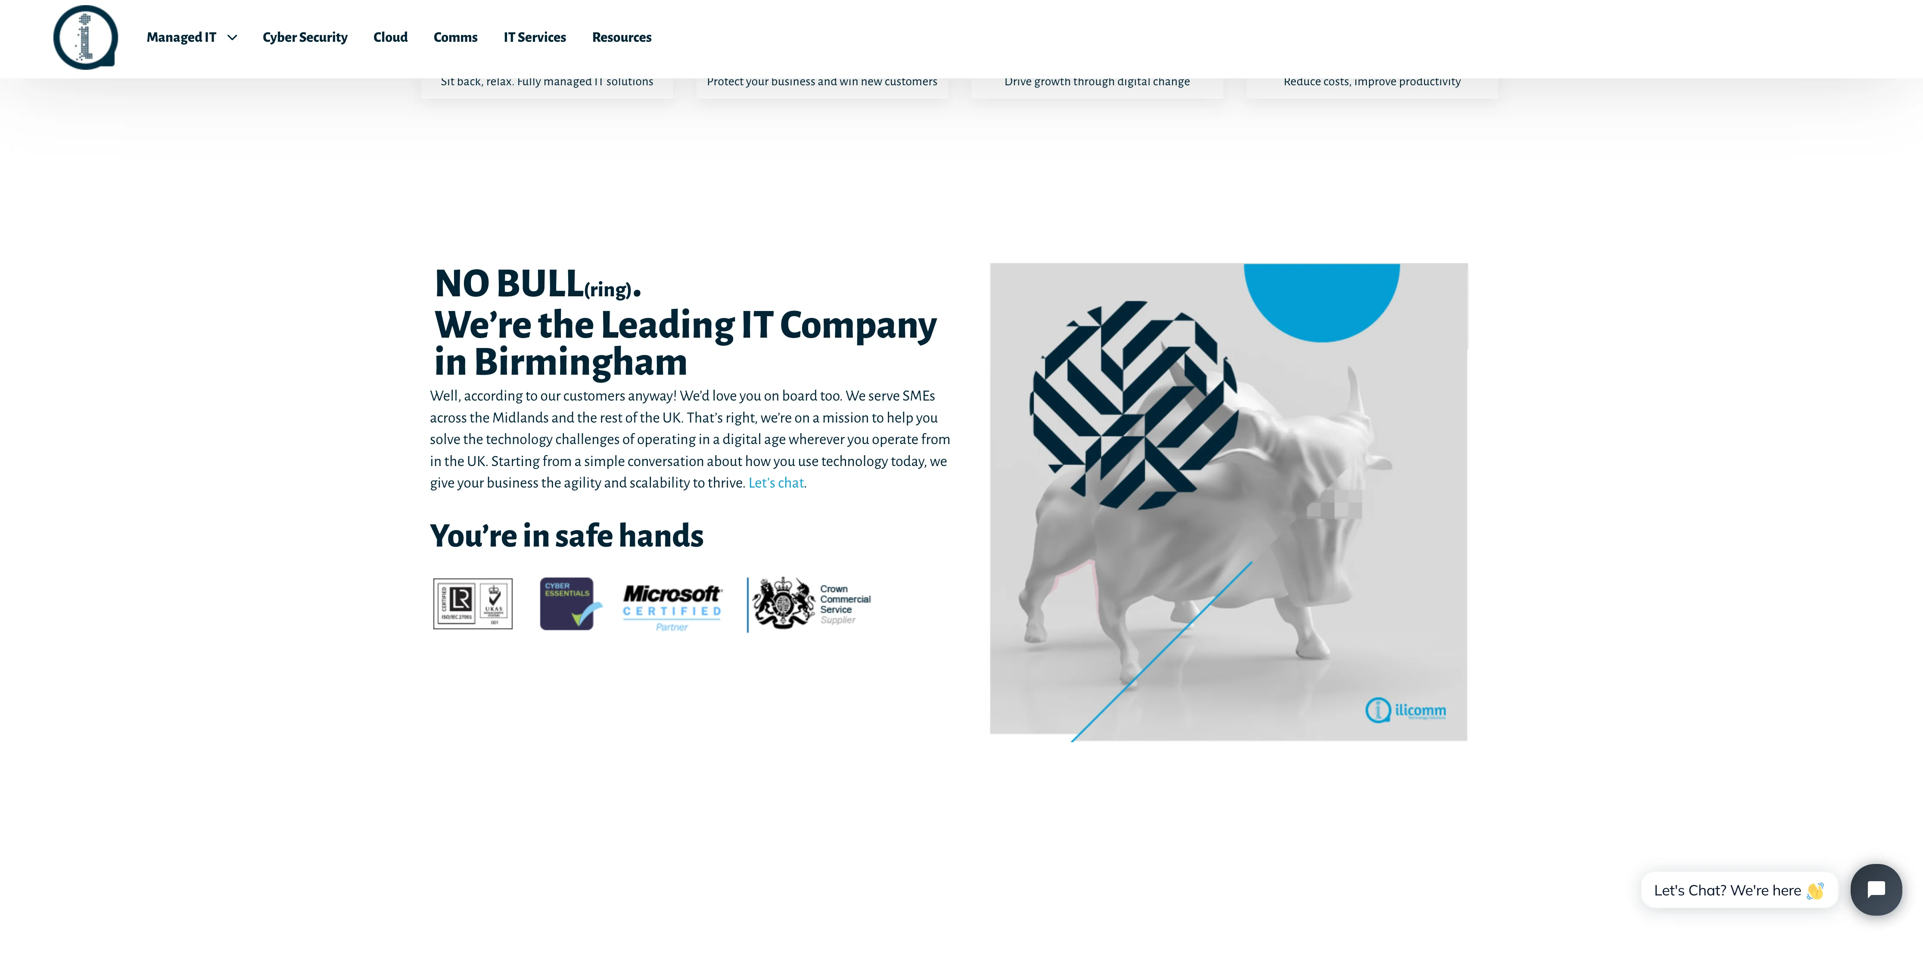Click the Comms navigation item

pos(455,37)
